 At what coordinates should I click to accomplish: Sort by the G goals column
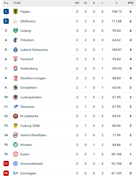coord(116,3)
